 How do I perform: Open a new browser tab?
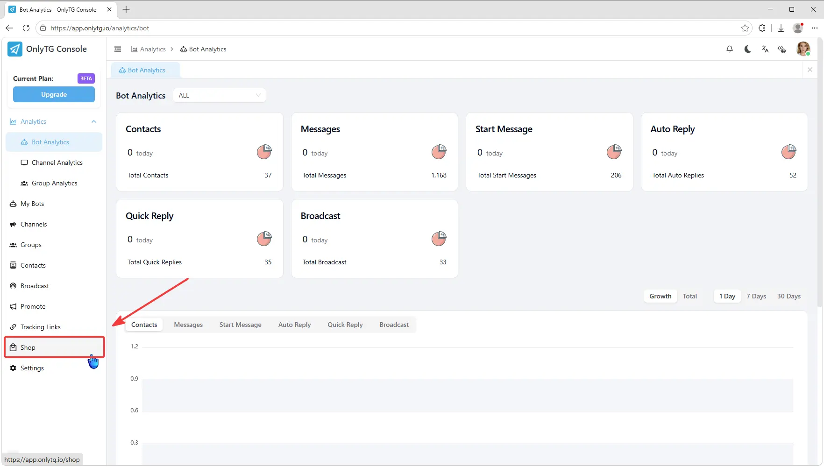[x=126, y=9]
